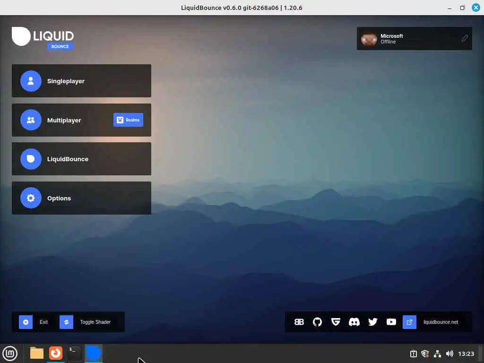The width and height of the screenshot is (484, 363).
Task: Open the Multiplayer menu
Action: tap(81, 120)
